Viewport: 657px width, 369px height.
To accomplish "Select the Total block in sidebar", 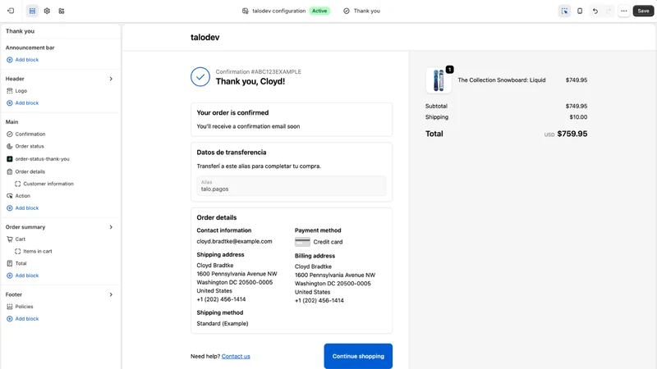I will click(x=21, y=263).
